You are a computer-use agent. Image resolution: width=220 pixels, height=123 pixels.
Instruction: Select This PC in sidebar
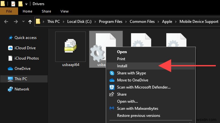coord(24,79)
